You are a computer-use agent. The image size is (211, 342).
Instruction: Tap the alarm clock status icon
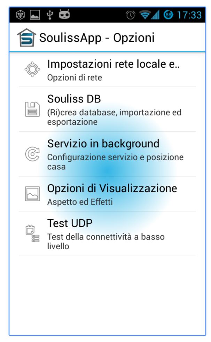click(131, 15)
